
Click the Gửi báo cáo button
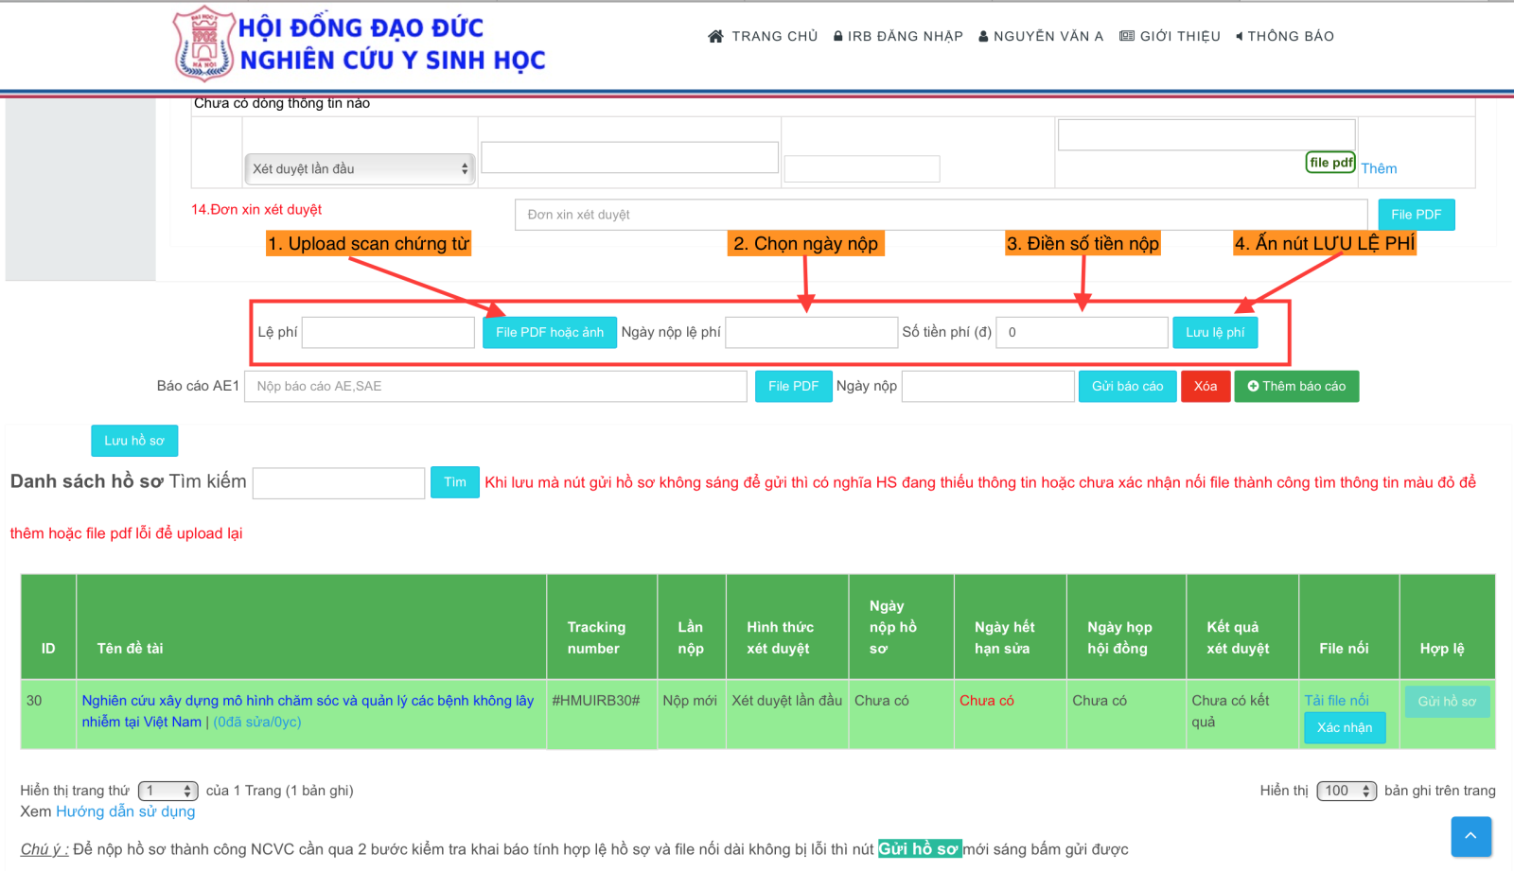coord(1127,387)
